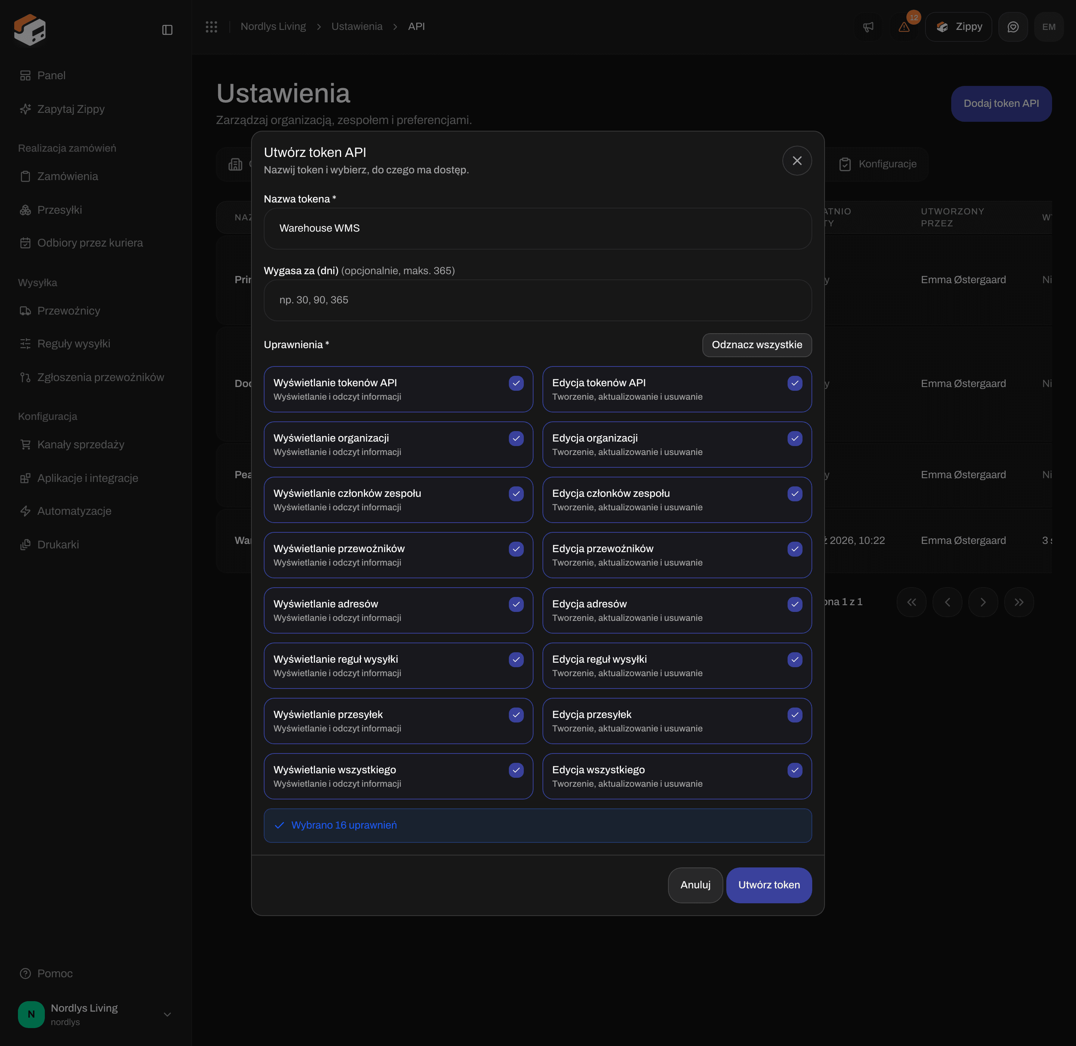Click the Drukarki icon in the sidebar
This screenshot has height=1046, width=1076.
[25, 545]
